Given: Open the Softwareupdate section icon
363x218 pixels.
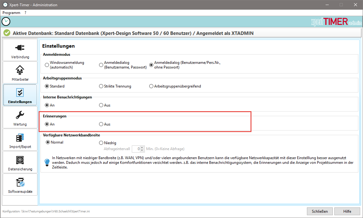Looking at the screenshot, I should pos(20,182).
